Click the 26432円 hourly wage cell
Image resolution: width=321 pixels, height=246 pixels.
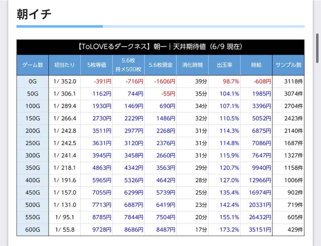point(256,217)
